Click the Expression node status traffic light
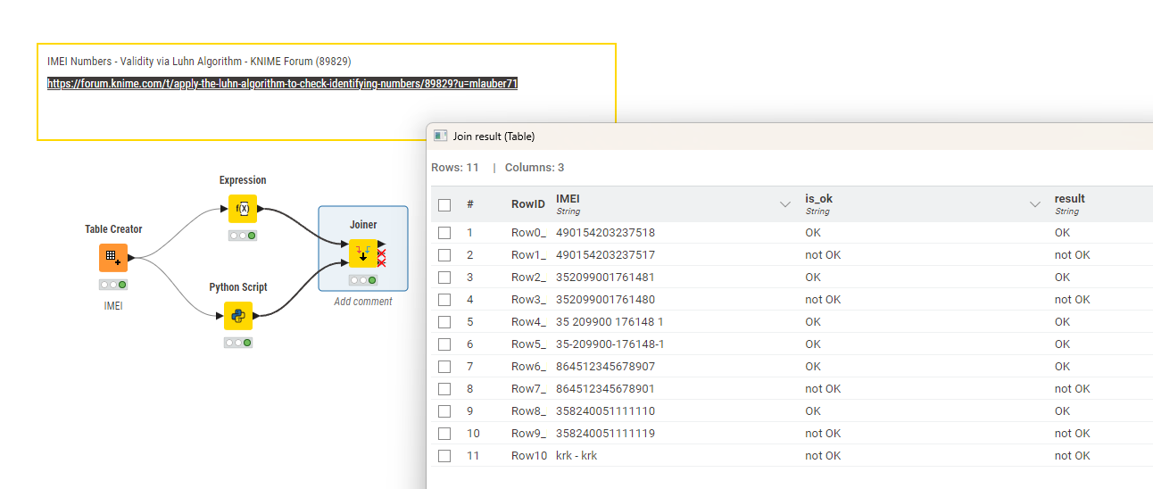Screen dimensions: 1153x489 click(x=242, y=236)
